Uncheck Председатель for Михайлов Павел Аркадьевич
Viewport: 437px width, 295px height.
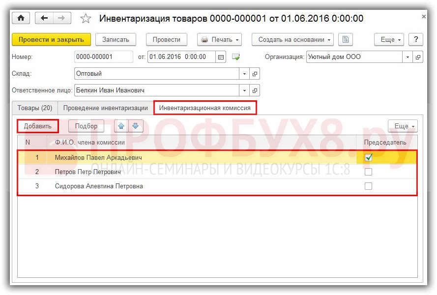click(368, 158)
